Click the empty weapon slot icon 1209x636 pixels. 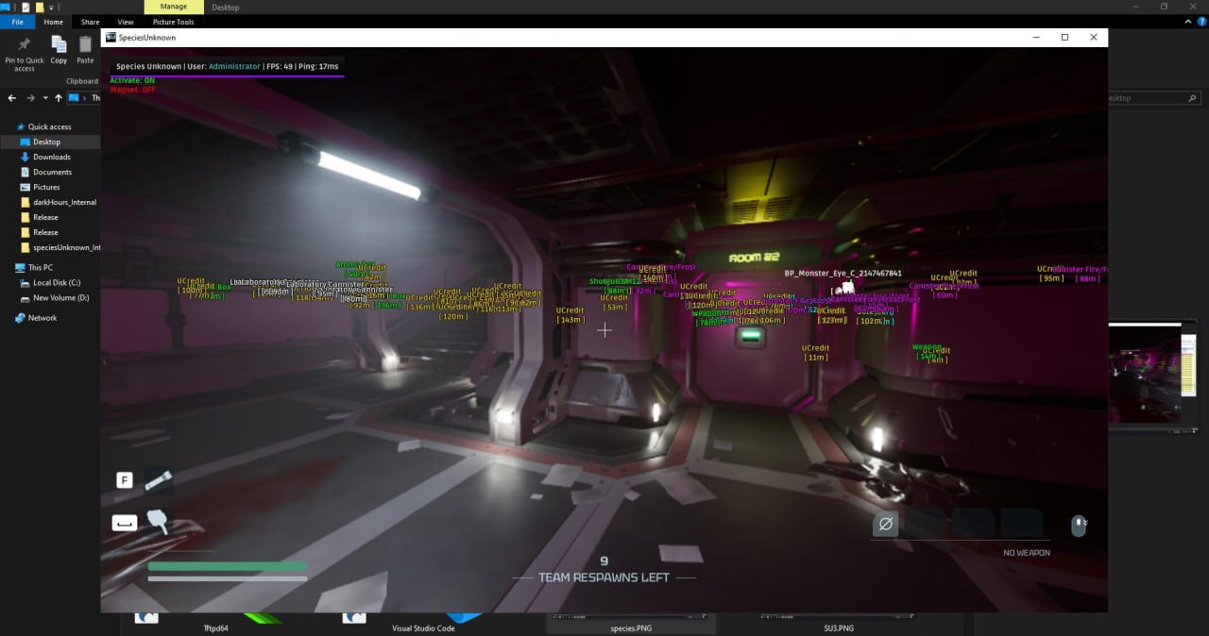pyautogui.click(x=885, y=524)
